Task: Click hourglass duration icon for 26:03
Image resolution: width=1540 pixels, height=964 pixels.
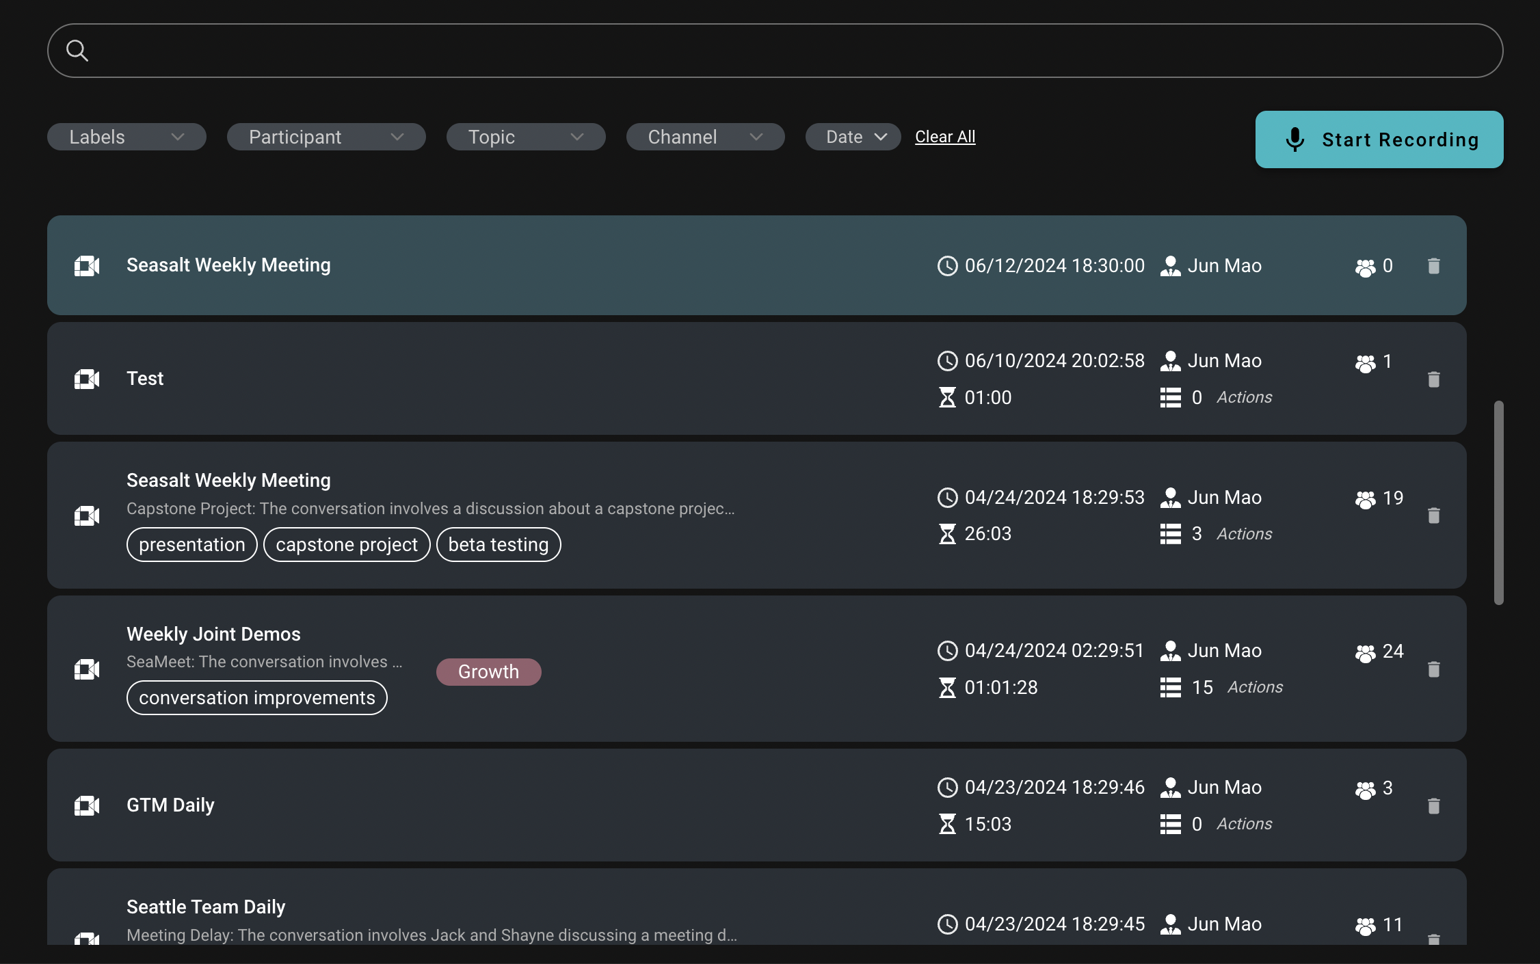Action: (947, 534)
